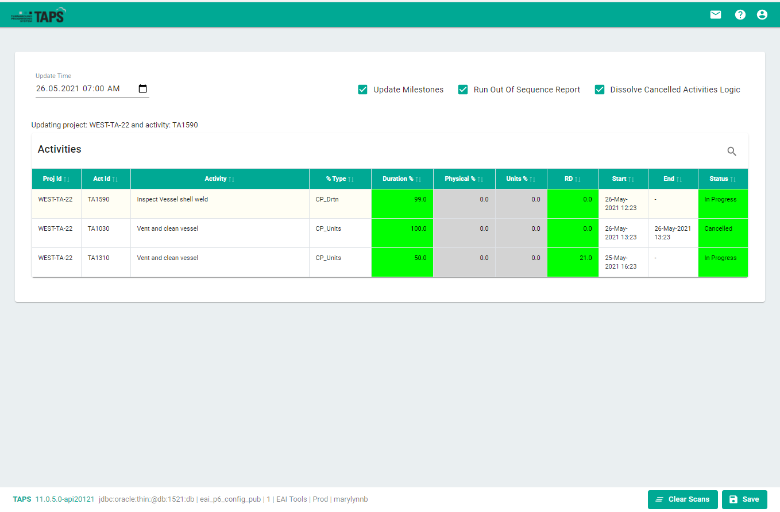The width and height of the screenshot is (780, 512).
Task: Sort the table by Duration % header
Action: [x=398, y=179]
